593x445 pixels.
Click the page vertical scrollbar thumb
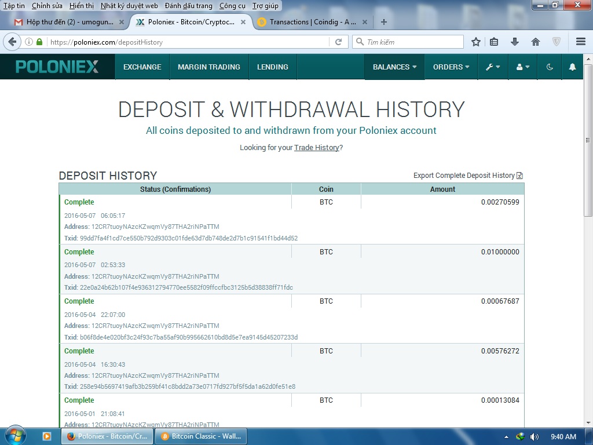pos(588,140)
